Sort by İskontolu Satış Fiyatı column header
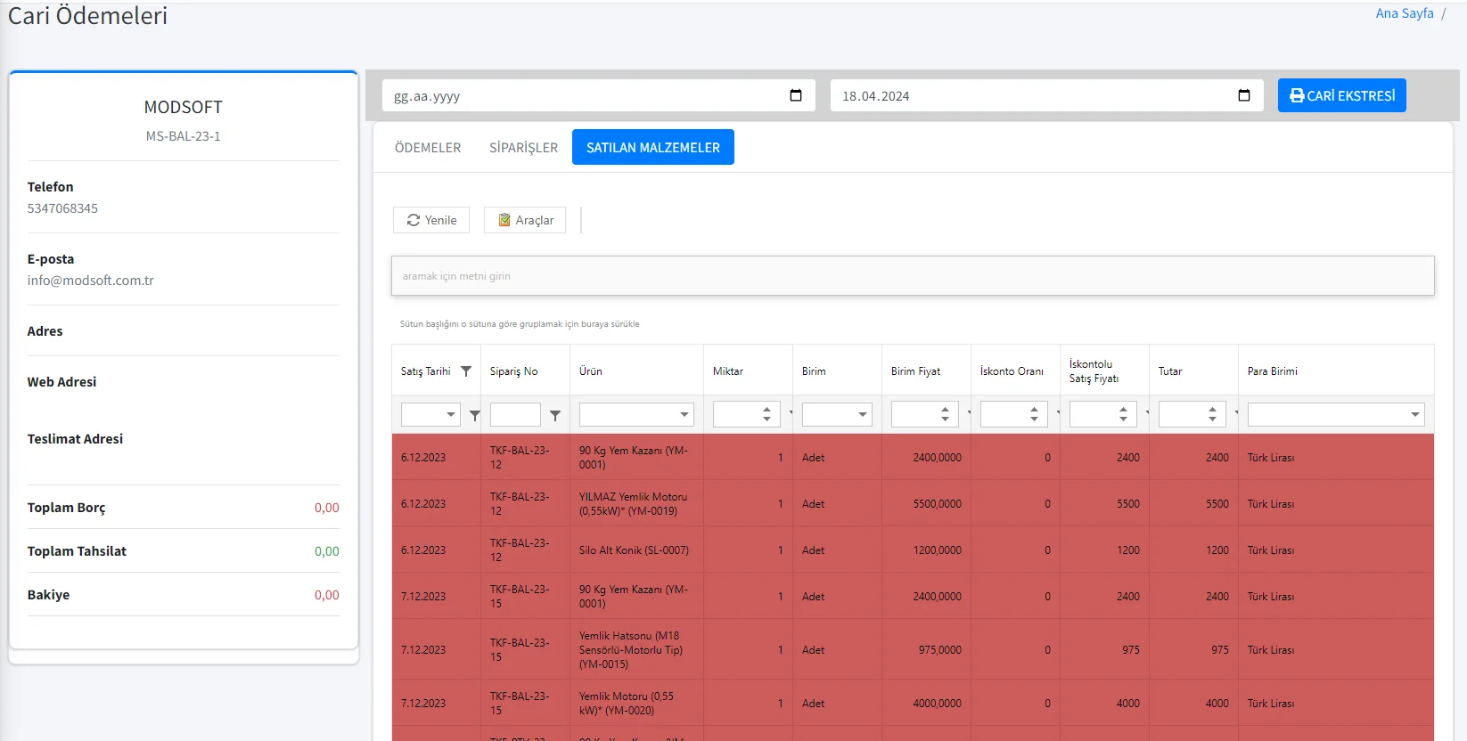Screen dimensions: 1467x741 tap(1094, 371)
